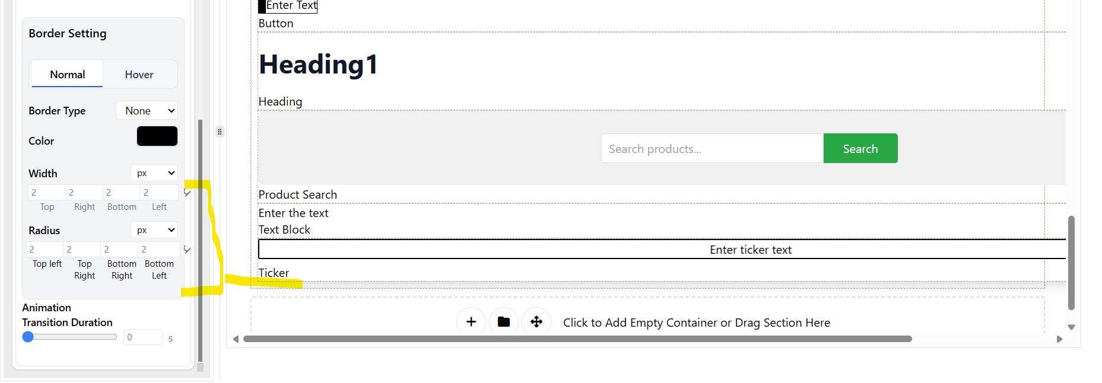Click the Search products input field
This screenshot has width=1102, height=383.
(712, 148)
